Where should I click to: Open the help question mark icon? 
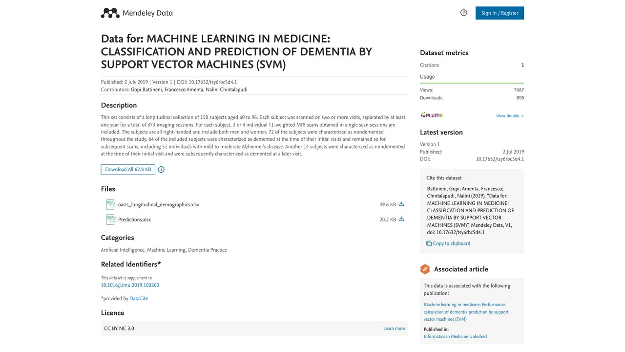click(x=464, y=13)
